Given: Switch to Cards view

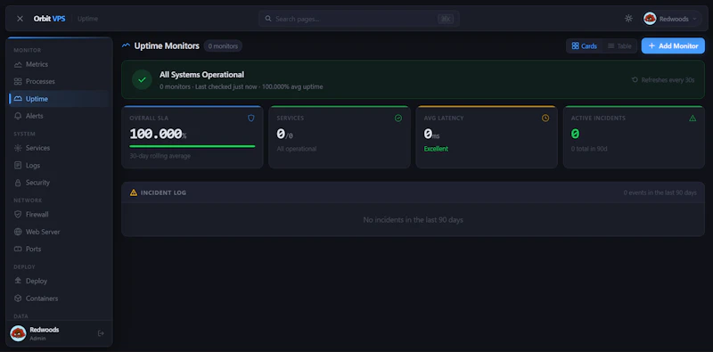Looking at the screenshot, I should point(585,46).
